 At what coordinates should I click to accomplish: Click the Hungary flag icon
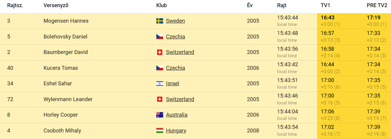(x=160, y=131)
